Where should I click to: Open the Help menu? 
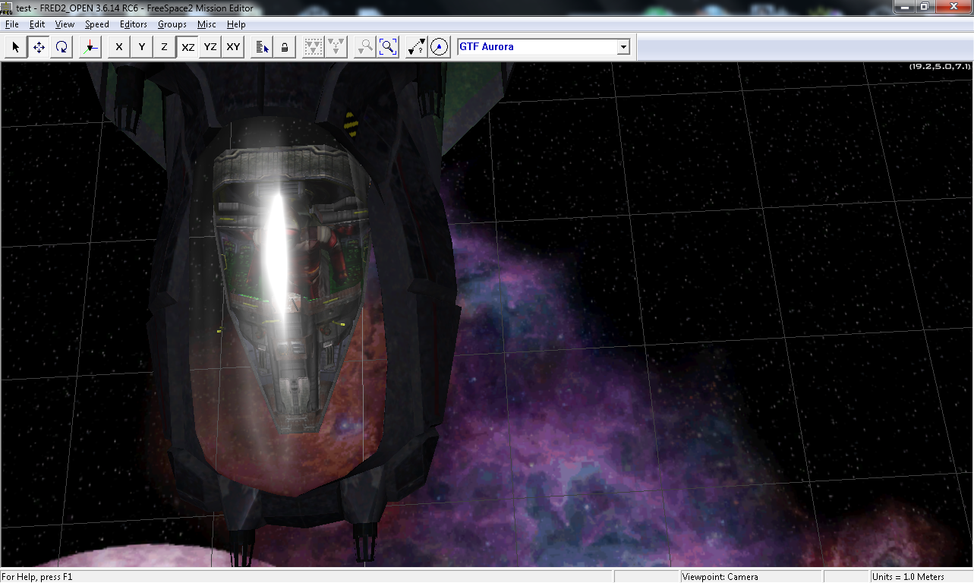click(x=236, y=24)
